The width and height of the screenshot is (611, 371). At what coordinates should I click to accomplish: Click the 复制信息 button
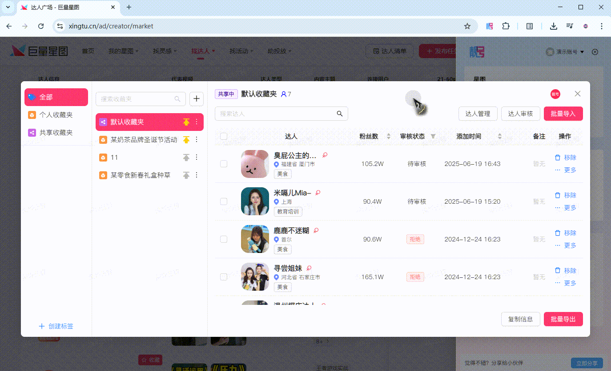[520, 319]
